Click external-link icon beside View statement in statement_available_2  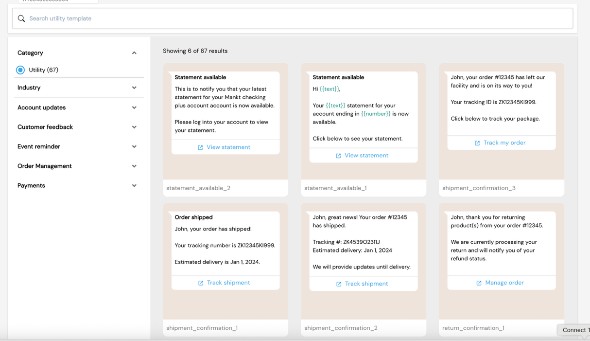point(200,147)
